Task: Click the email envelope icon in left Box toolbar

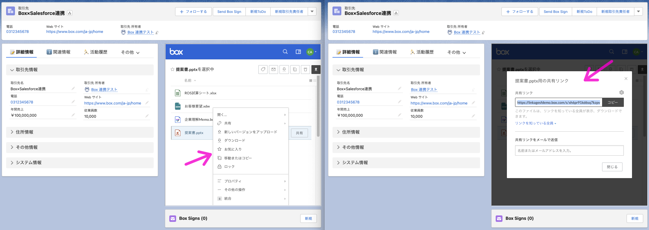Action: point(273,69)
